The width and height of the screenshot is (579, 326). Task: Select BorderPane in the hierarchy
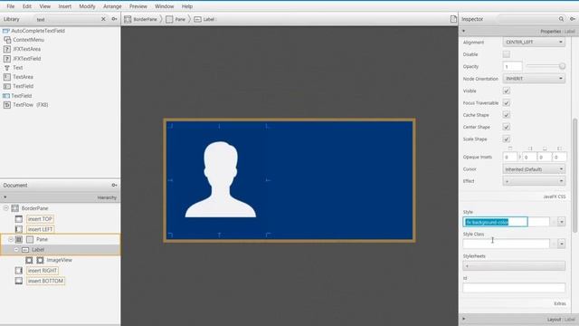[x=34, y=208]
